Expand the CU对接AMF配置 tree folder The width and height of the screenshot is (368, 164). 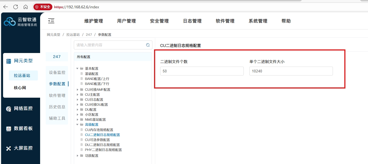point(77,90)
